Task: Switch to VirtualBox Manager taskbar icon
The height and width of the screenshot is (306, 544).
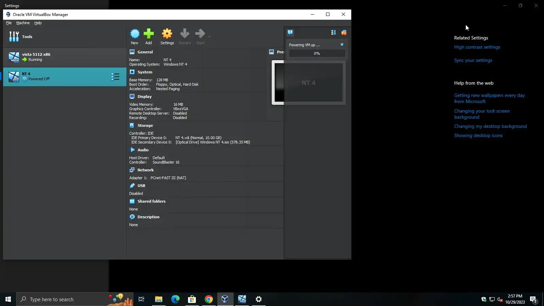Action: coord(225,299)
